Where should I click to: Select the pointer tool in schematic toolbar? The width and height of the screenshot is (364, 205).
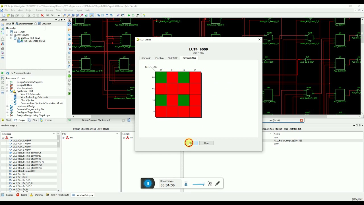tap(69, 20)
